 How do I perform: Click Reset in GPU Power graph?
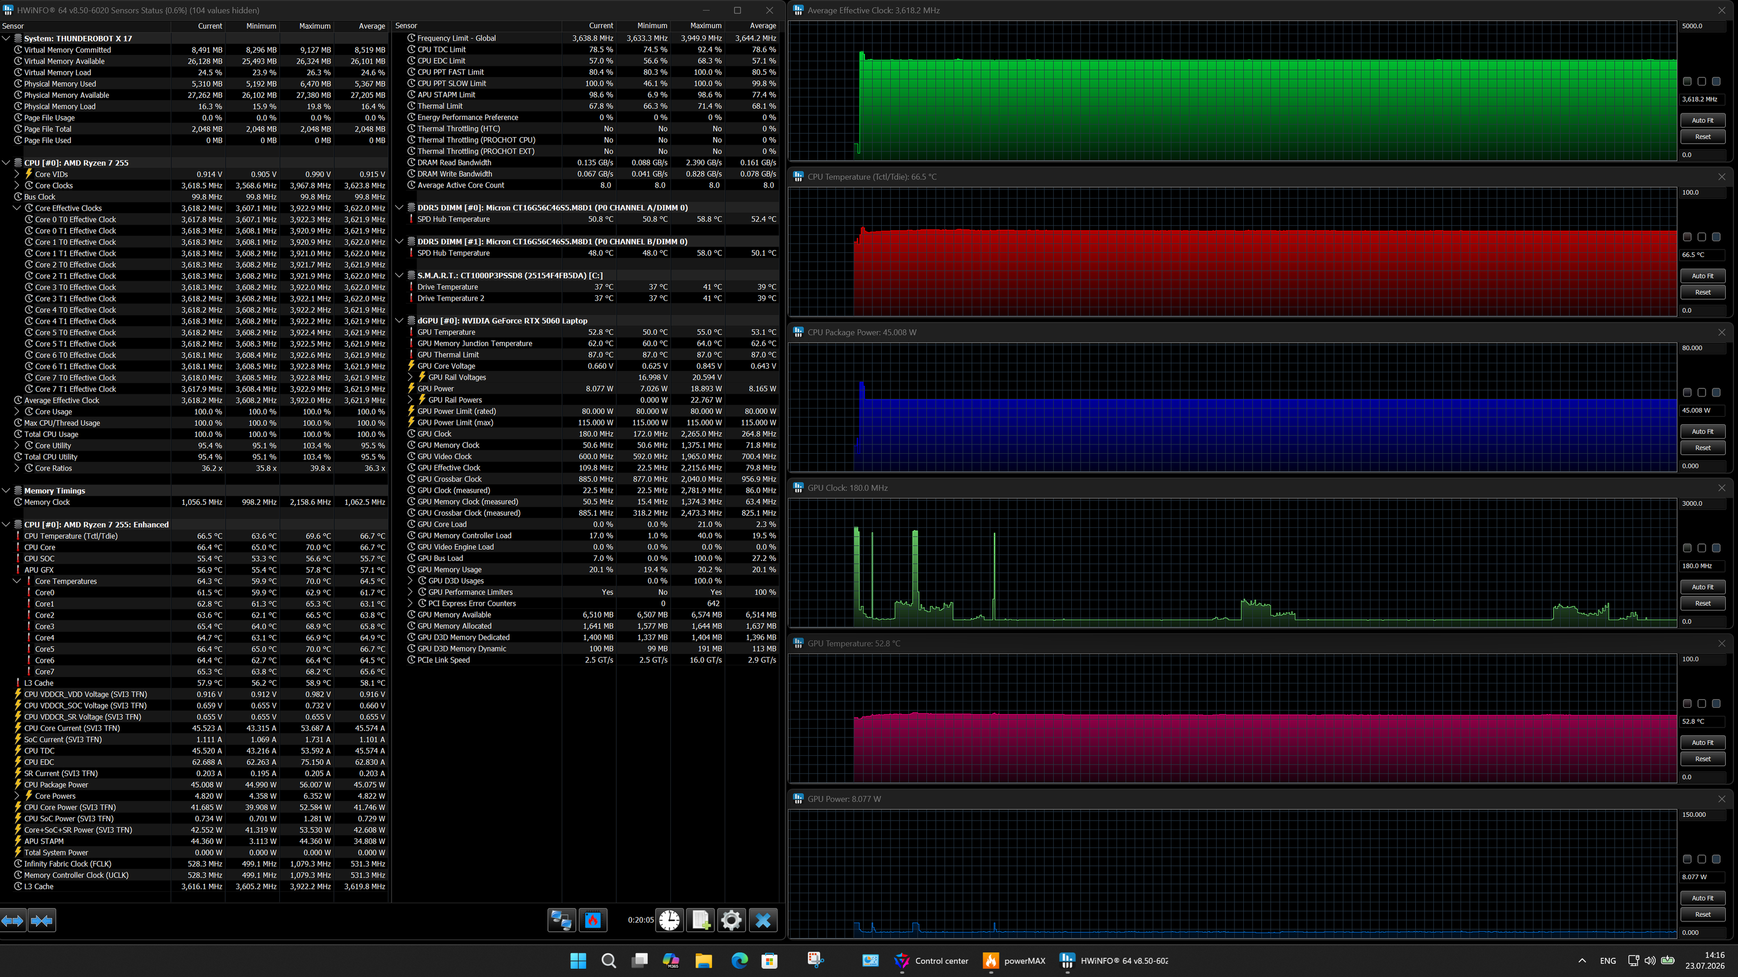(x=1702, y=914)
